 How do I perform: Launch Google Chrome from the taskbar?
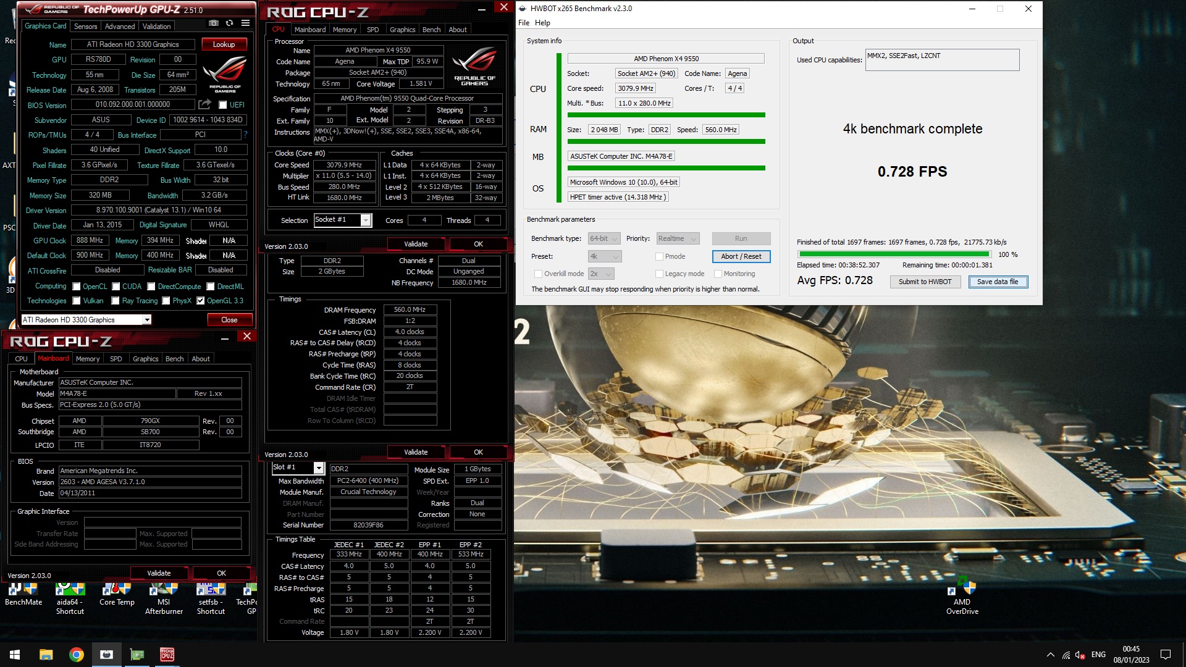click(77, 655)
